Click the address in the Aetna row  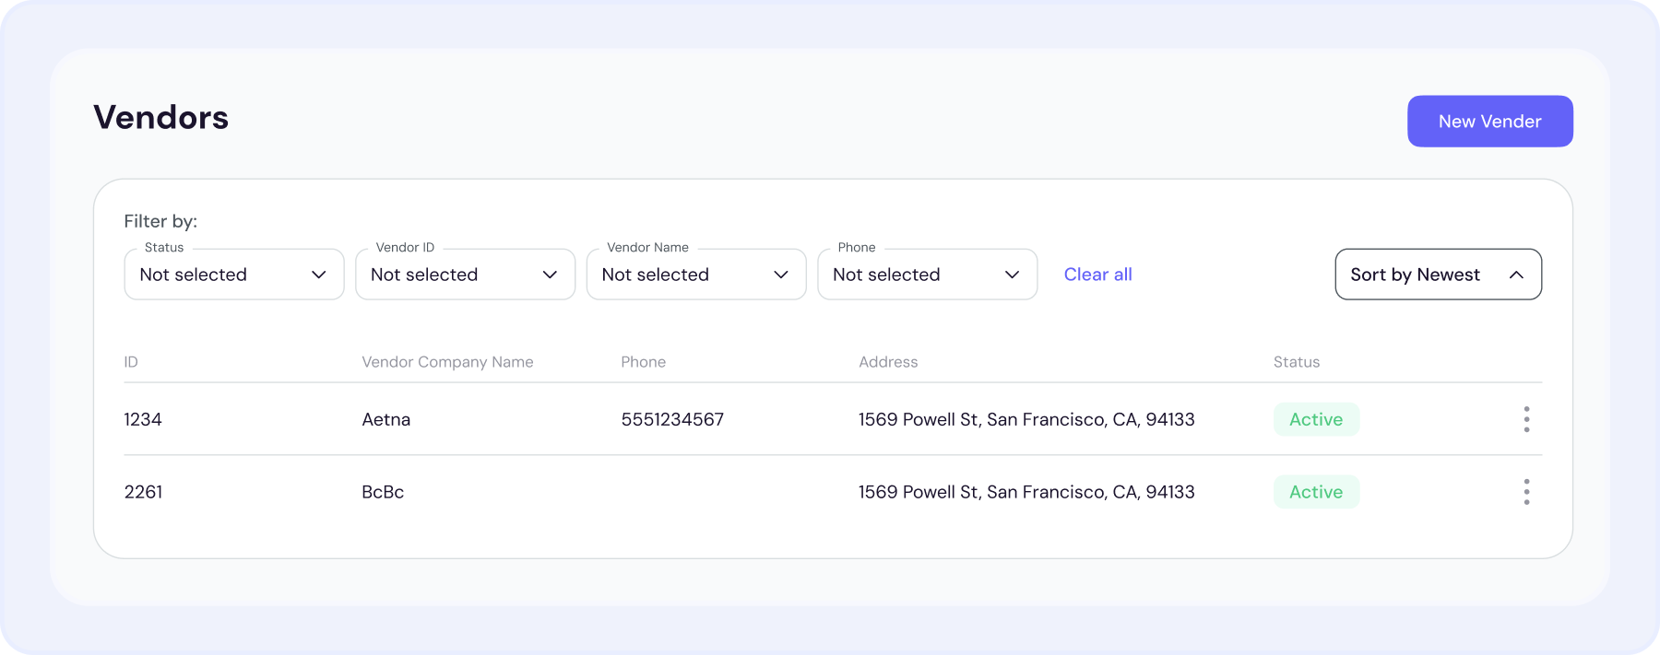point(1026,419)
